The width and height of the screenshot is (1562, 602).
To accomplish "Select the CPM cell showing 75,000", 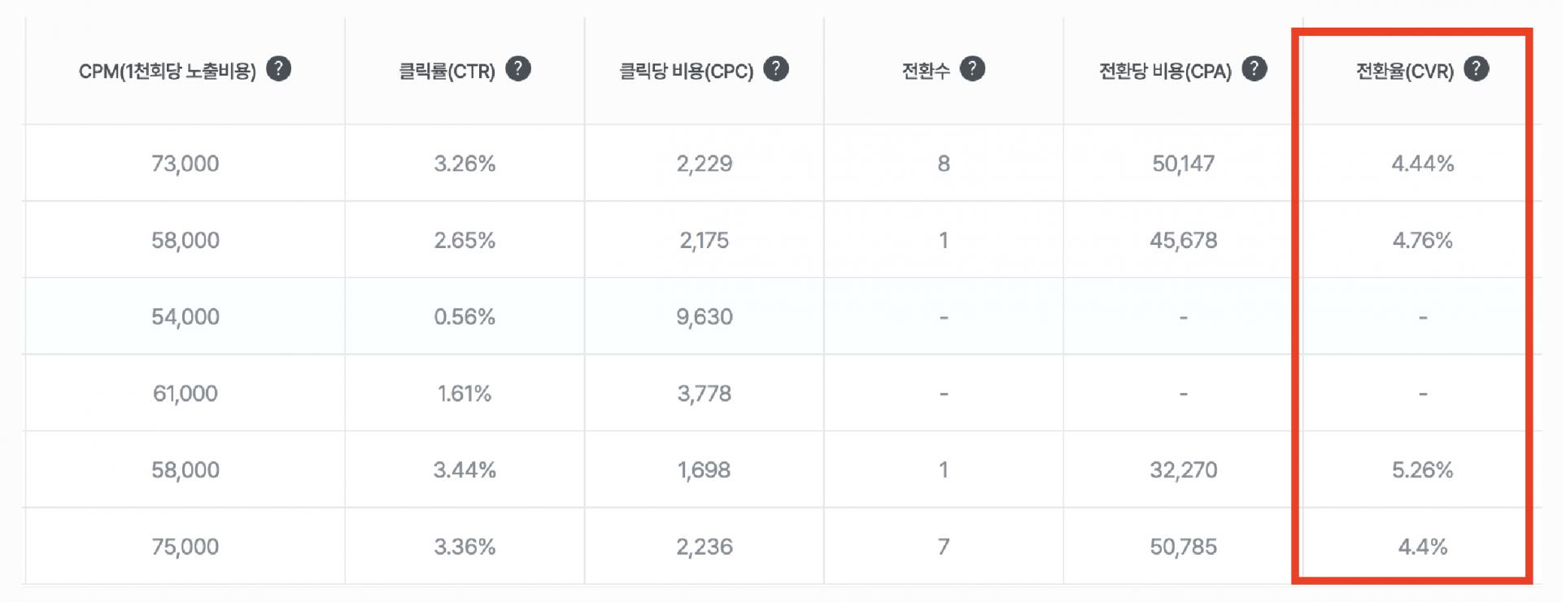I will click(185, 547).
